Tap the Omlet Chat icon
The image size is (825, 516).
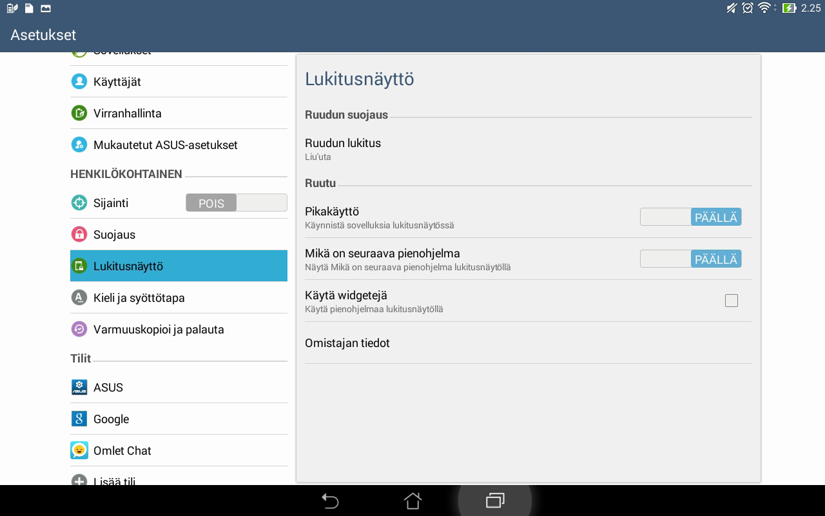79,450
